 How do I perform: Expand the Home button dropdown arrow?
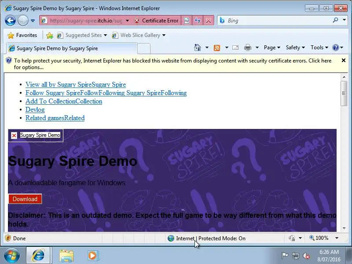pos(207,48)
